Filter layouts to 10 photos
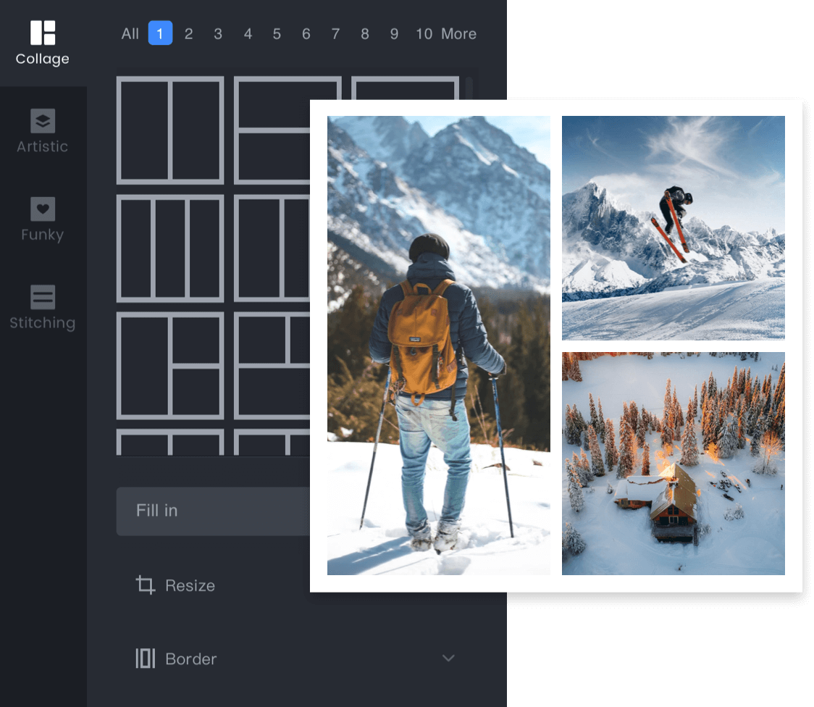This screenshot has width=814, height=707. click(x=424, y=34)
